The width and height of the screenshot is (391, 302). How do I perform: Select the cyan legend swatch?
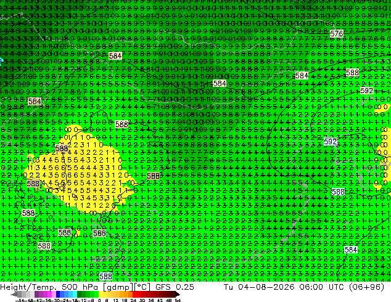(x=75, y=294)
